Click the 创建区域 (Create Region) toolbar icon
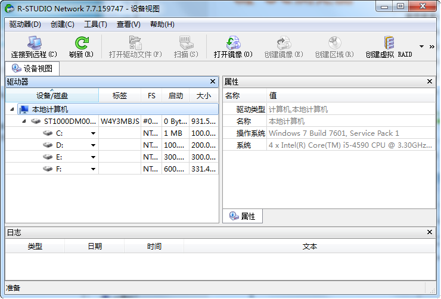Viewport: 441px width, 299px height. pyautogui.click(x=334, y=43)
